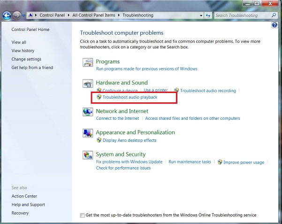Open Help and Support
Screen dimensions: 282x224
click(28, 205)
